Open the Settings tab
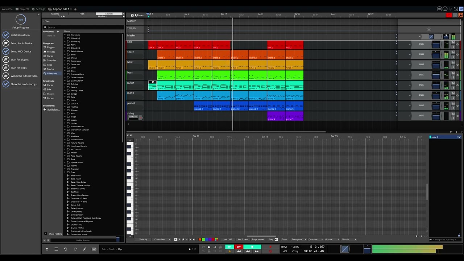 (x=38, y=9)
